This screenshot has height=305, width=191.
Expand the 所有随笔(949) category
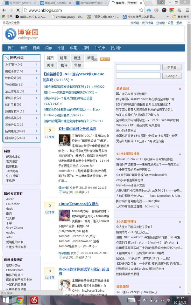(x=22, y=131)
